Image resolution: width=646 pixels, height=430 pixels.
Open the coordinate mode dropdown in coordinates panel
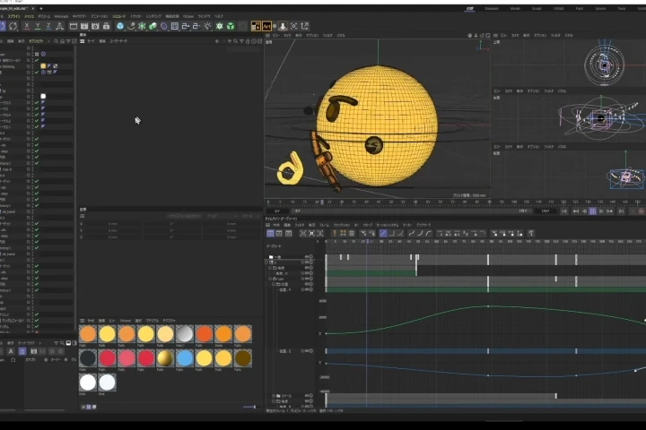point(223,216)
